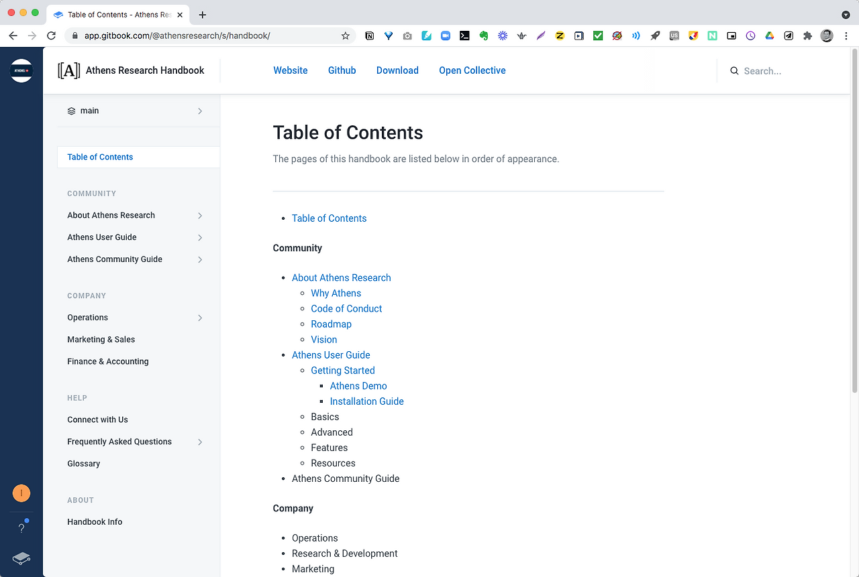Viewport: 859px width, 577px height.
Task: Follow the Code of Conduct link
Action: 346,308
